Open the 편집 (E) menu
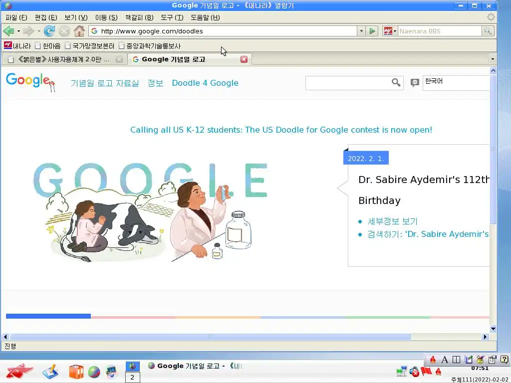The image size is (511, 383). 46,17
